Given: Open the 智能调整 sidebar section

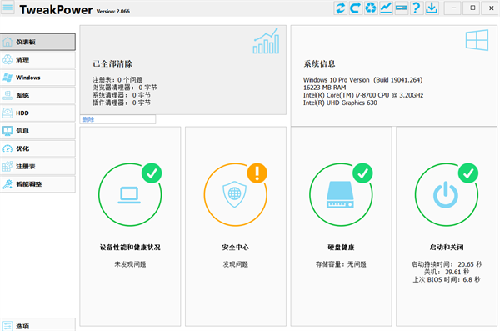Looking at the screenshot, I should pyautogui.click(x=37, y=184).
